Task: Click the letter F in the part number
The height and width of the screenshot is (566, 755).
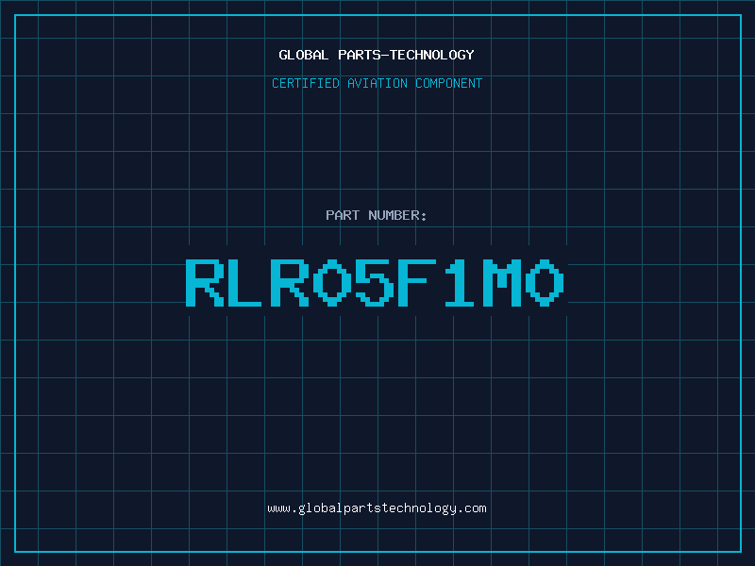Action: 416,282
